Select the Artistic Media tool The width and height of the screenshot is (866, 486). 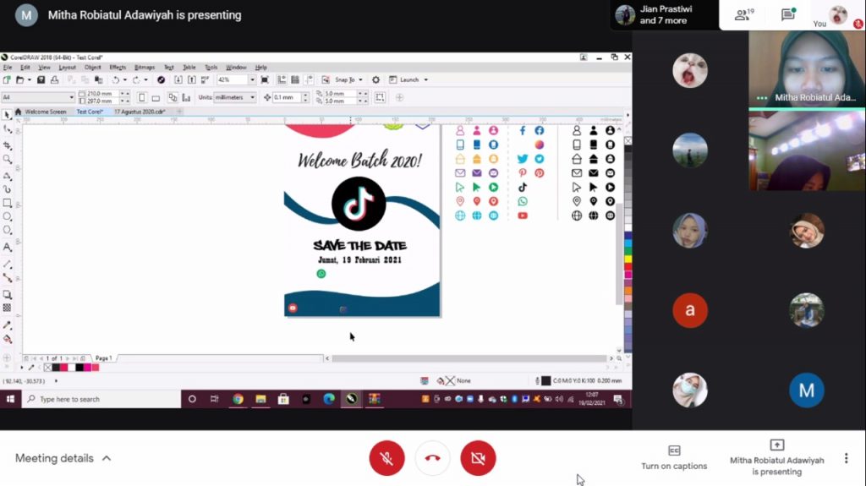(7, 189)
